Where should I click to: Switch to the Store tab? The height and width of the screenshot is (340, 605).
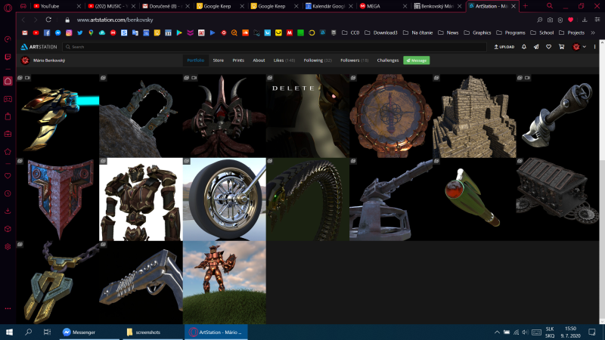(219, 60)
